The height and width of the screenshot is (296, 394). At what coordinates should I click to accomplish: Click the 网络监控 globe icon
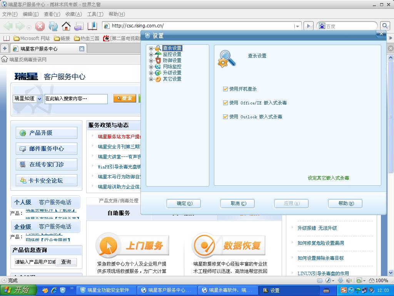[x=158, y=66]
